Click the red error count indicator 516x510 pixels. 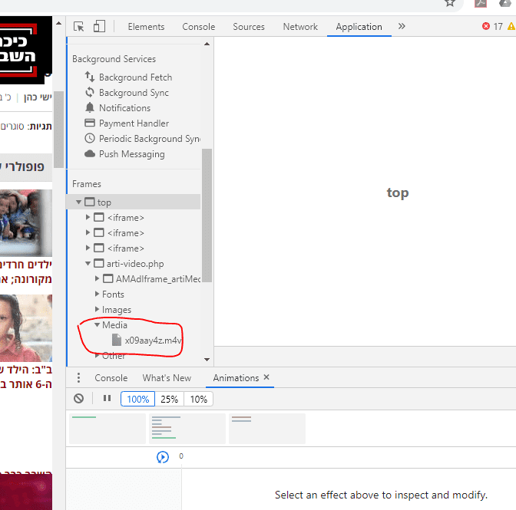(x=492, y=26)
